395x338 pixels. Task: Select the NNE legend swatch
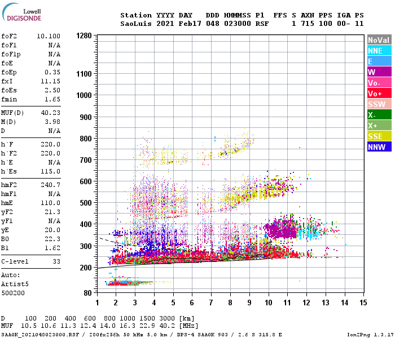pos(379,51)
